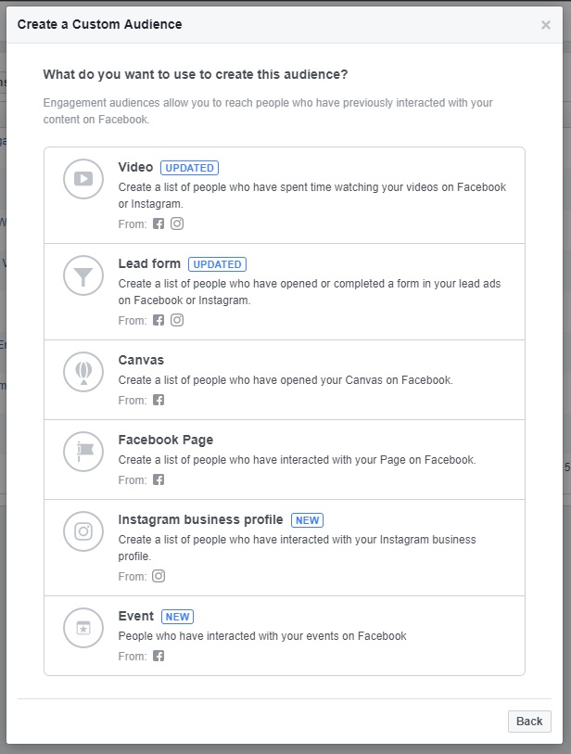Click the Facebook source icon under Lead form
Viewport: 571px width, 754px height.
coord(159,320)
